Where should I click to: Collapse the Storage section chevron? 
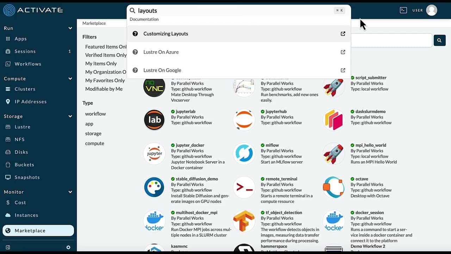(70, 116)
